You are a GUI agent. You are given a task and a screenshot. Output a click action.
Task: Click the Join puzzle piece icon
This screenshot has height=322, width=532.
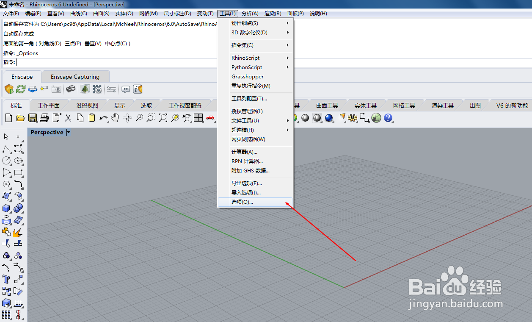(x=6, y=232)
